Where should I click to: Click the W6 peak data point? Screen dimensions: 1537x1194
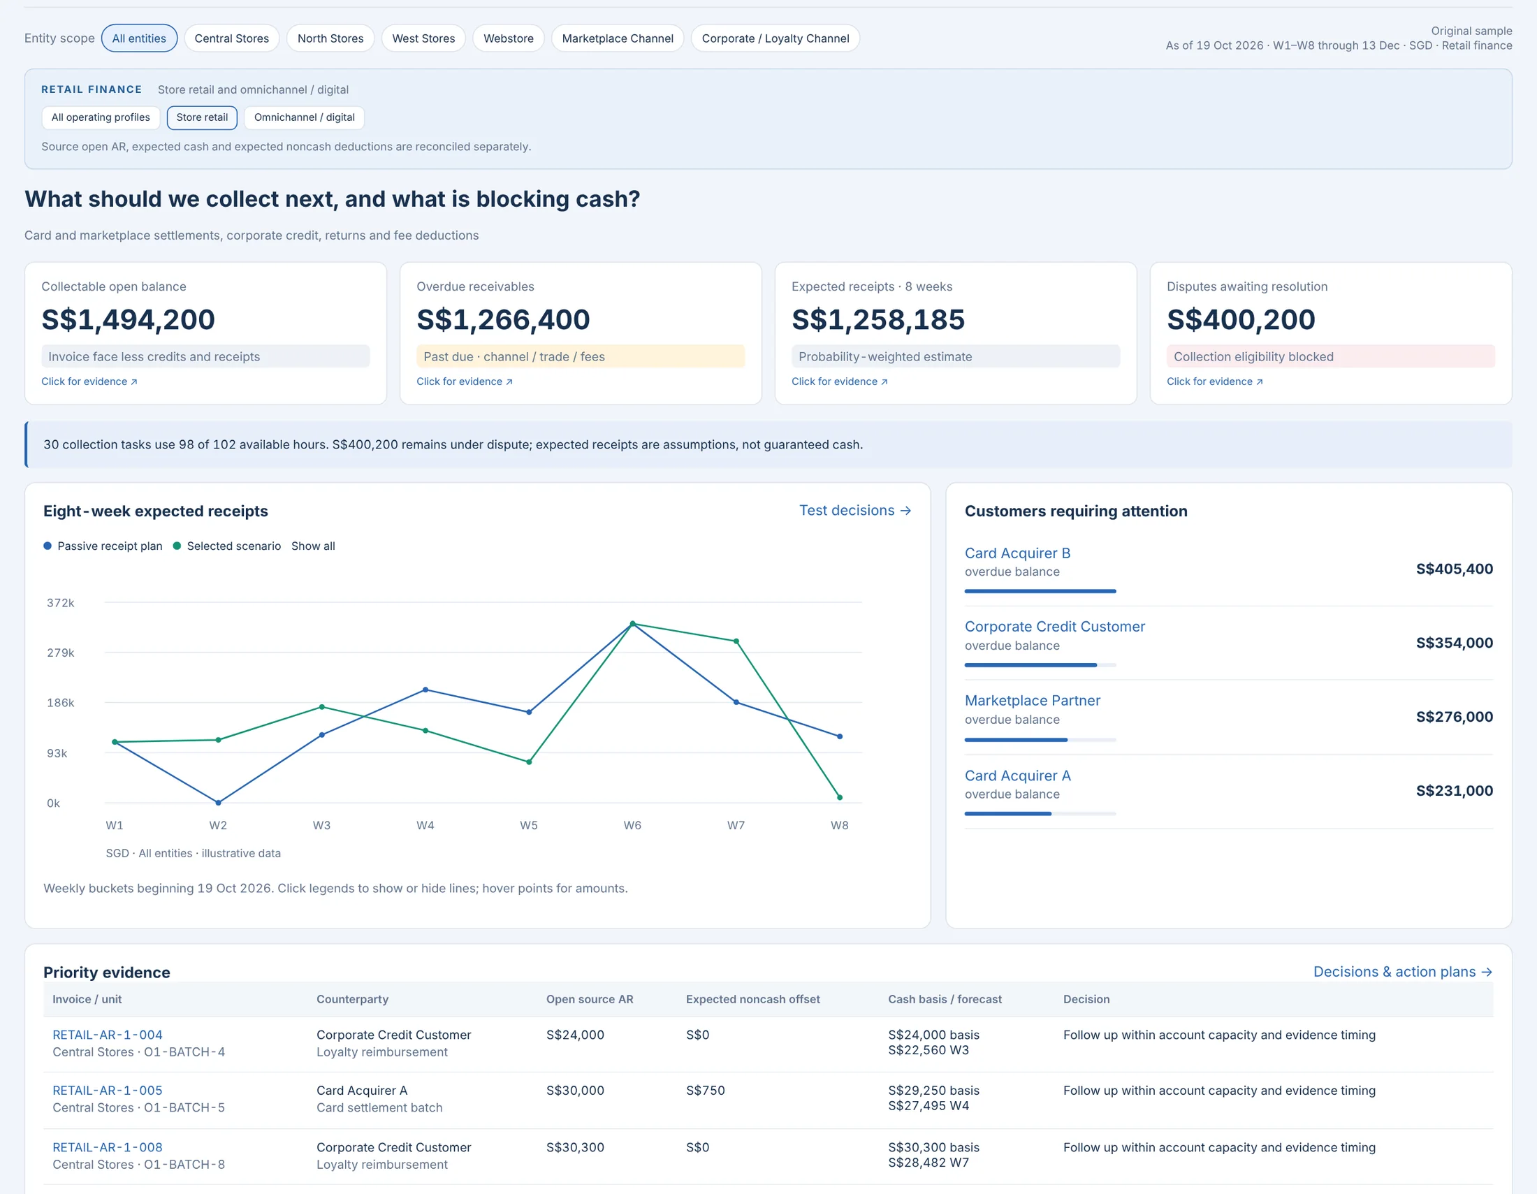(x=633, y=623)
